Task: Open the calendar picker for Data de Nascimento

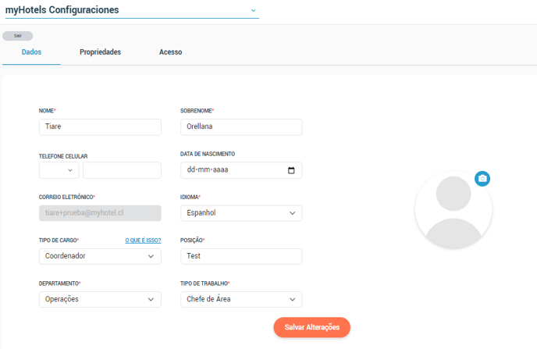Action: 291,170
